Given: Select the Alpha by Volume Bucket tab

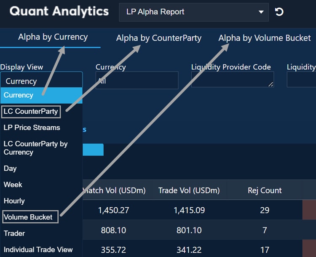Looking at the screenshot, I should click(264, 38).
